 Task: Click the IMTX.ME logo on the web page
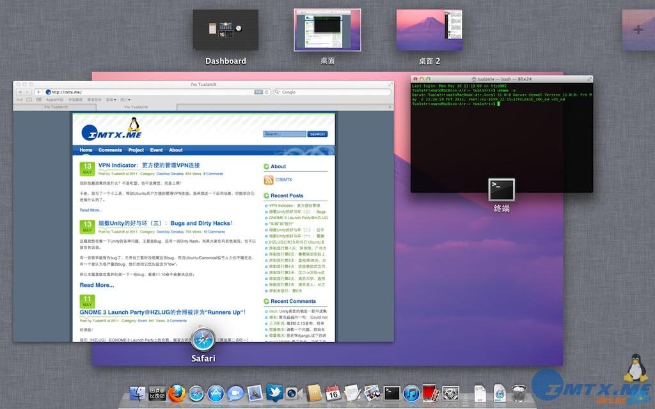[111, 130]
